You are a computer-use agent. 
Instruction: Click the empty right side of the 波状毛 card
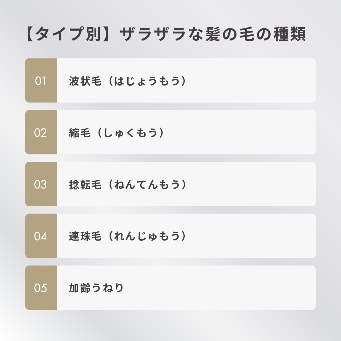253,81
